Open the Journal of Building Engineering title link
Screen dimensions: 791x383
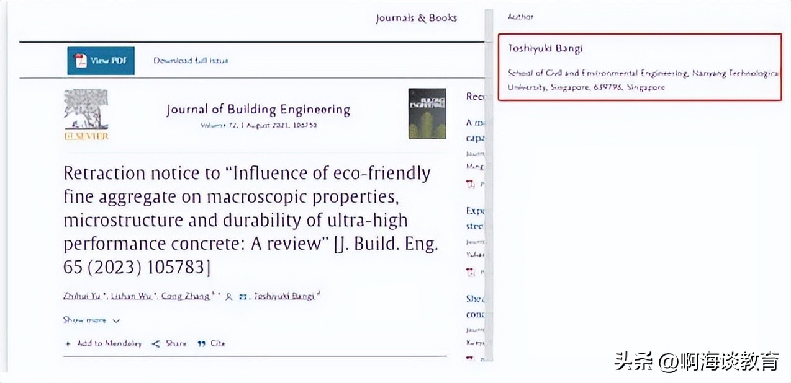pyautogui.click(x=258, y=110)
